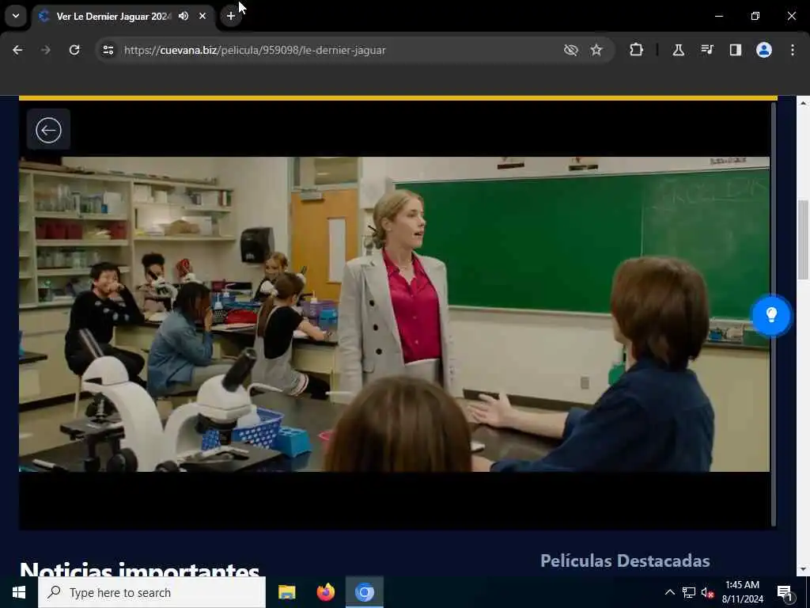The width and height of the screenshot is (810, 608).
Task: Click the muted volume tray icon
Action: (x=707, y=592)
